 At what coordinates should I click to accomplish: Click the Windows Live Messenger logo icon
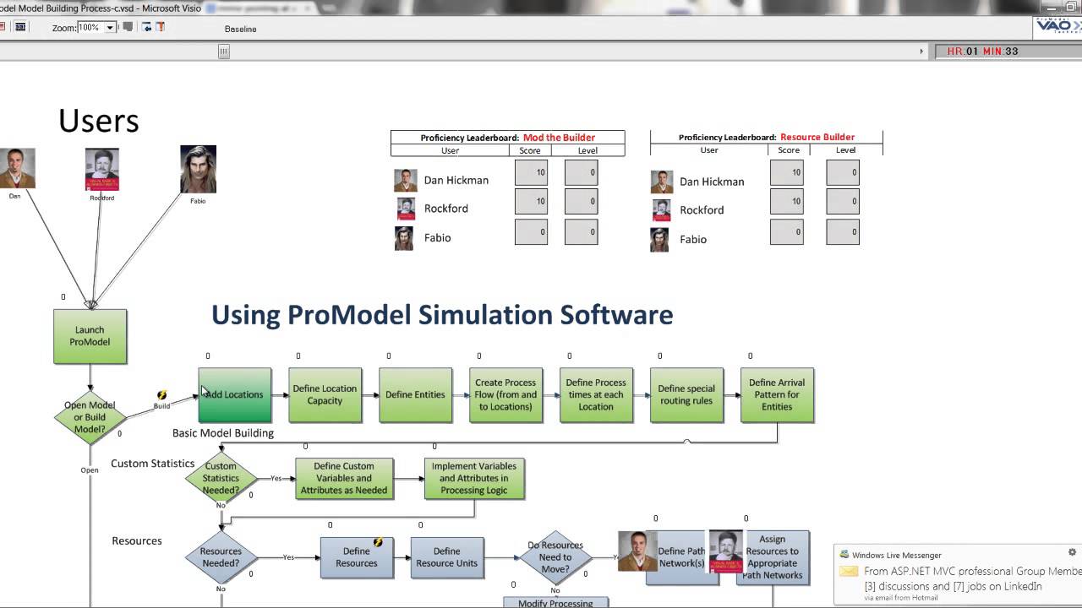pyautogui.click(x=844, y=555)
